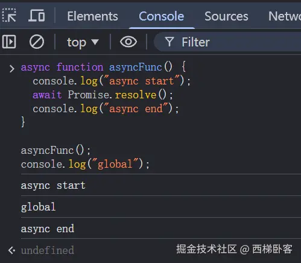Toggle the device toolbar icon
301x263 pixels.
(37, 15)
